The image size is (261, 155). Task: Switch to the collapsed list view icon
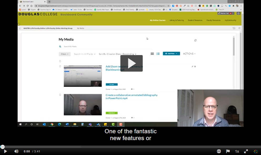point(152,54)
